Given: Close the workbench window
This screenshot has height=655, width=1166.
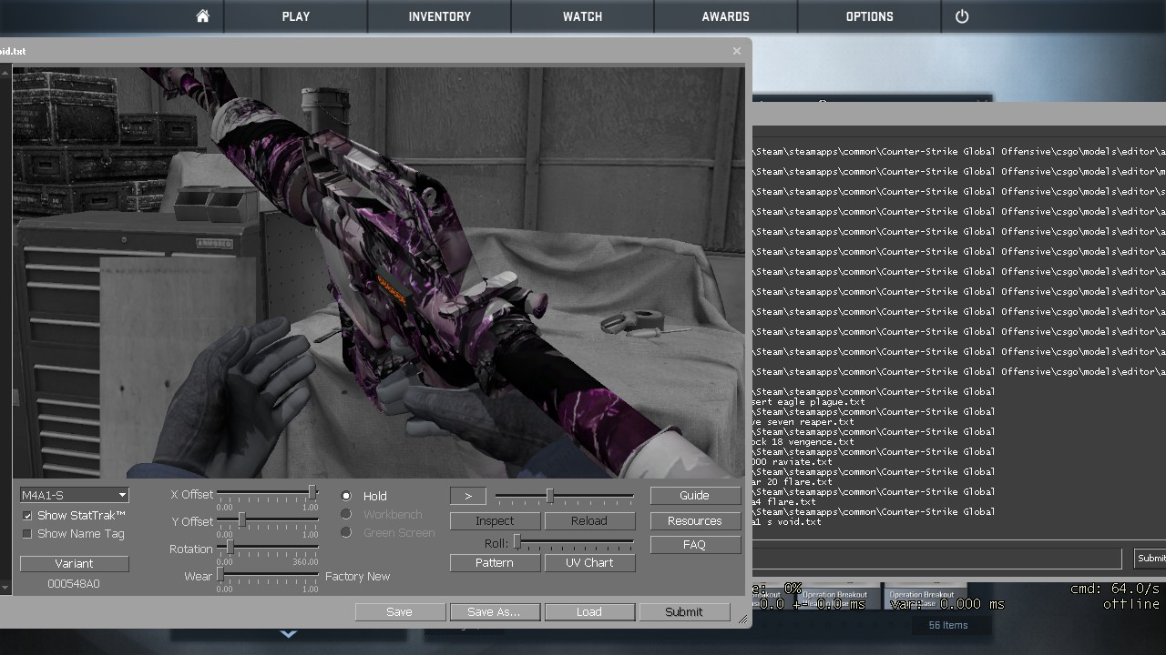Looking at the screenshot, I should click(x=737, y=51).
